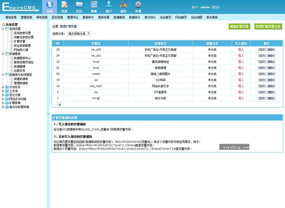Open 新建数据表 in the tree
The height and width of the screenshot is (208, 285).
point(21,79)
